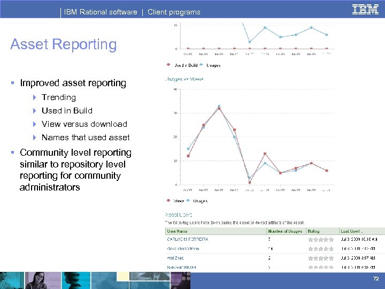
Task: Open the Wei Zhao user link
Action: 175,258
